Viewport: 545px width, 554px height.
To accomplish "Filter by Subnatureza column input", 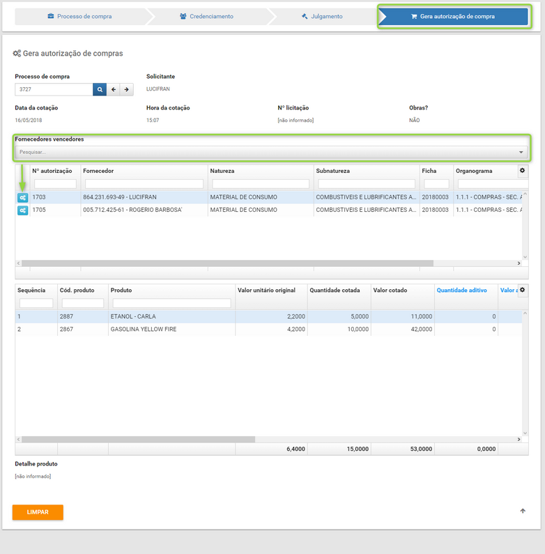I will 367,184.
